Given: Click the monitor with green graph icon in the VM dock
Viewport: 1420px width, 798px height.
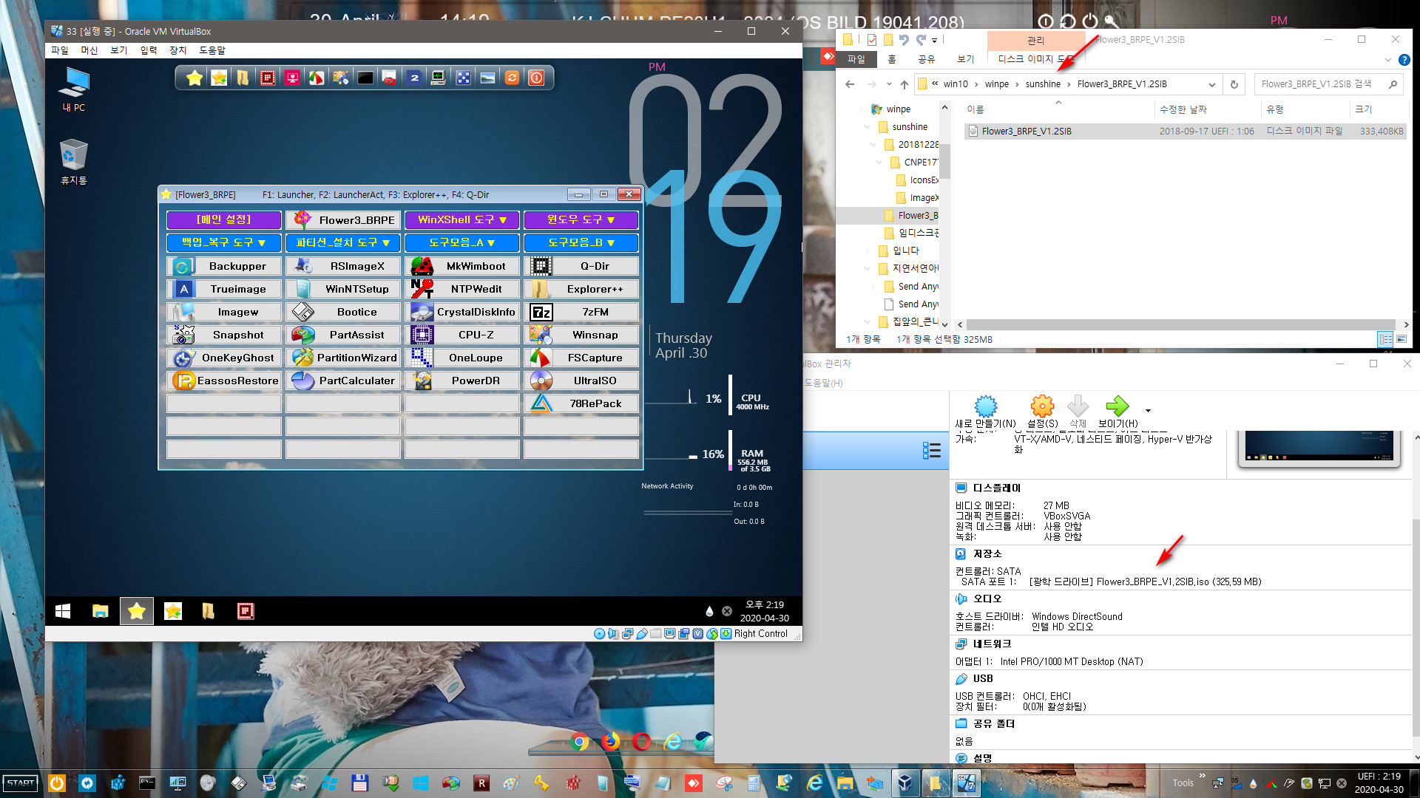Looking at the screenshot, I should click(439, 78).
